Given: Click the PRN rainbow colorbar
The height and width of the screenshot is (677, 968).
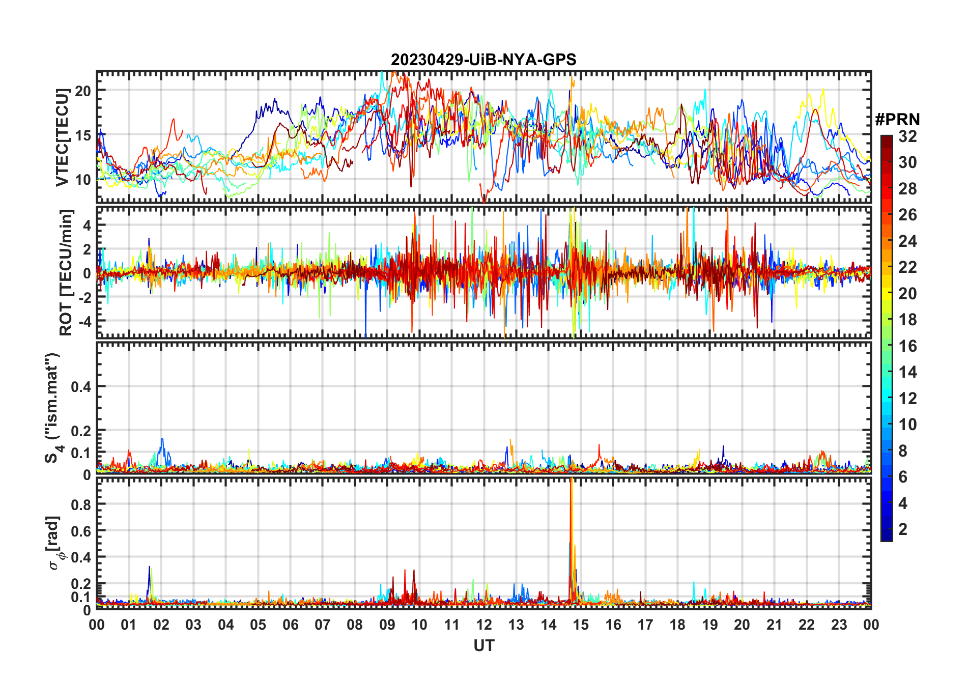Looking at the screenshot, I should point(887,338).
